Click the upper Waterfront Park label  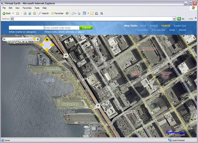(53, 69)
